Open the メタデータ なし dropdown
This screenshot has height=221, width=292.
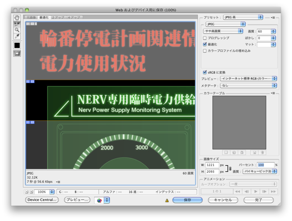coord(249,85)
